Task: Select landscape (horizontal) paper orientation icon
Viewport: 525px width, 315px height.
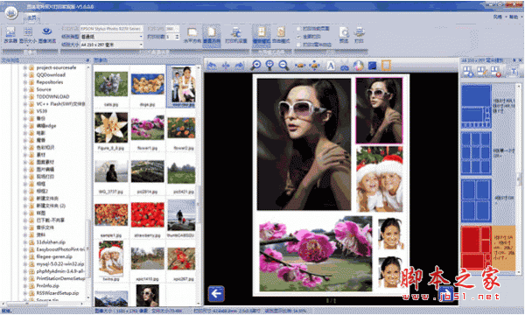Action: [192, 32]
